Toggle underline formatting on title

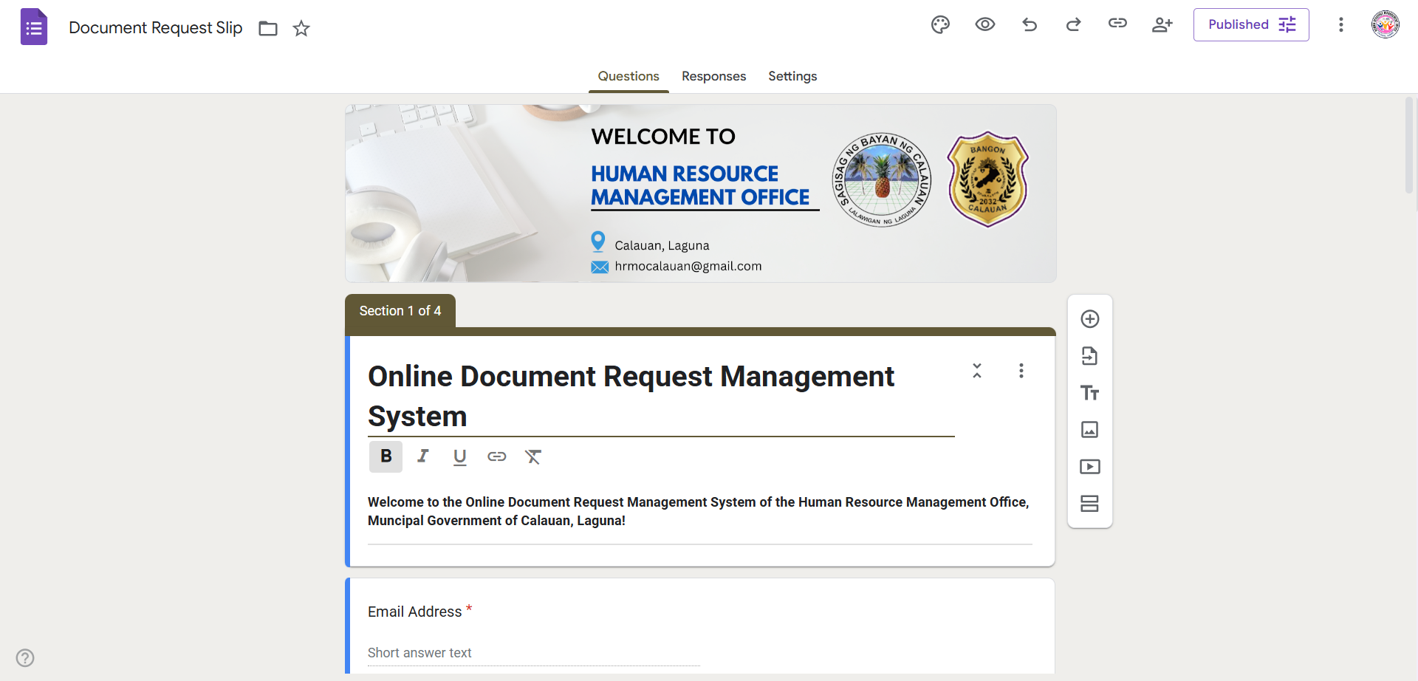click(x=459, y=457)
